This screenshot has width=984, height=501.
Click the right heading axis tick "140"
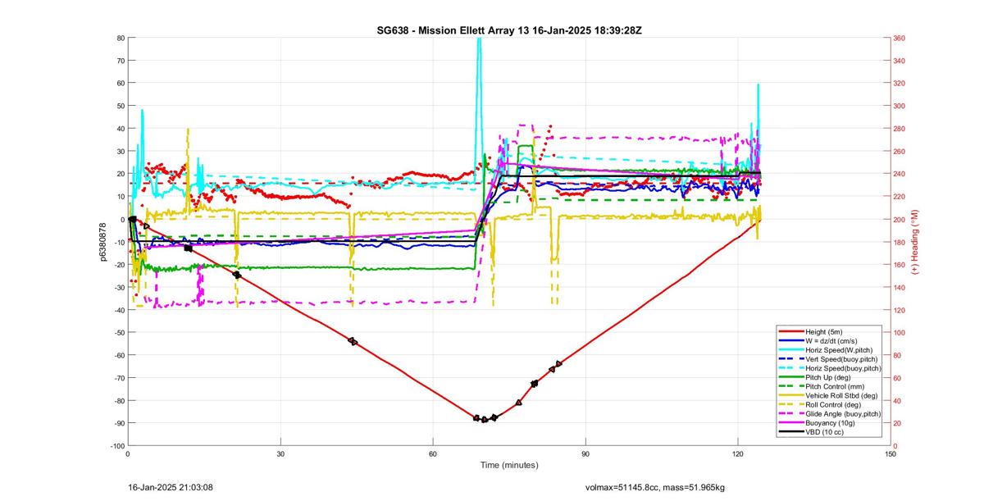pos(900,287)
